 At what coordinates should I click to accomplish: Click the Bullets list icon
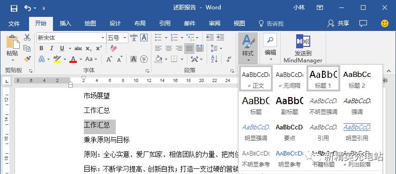click(158, 38)
